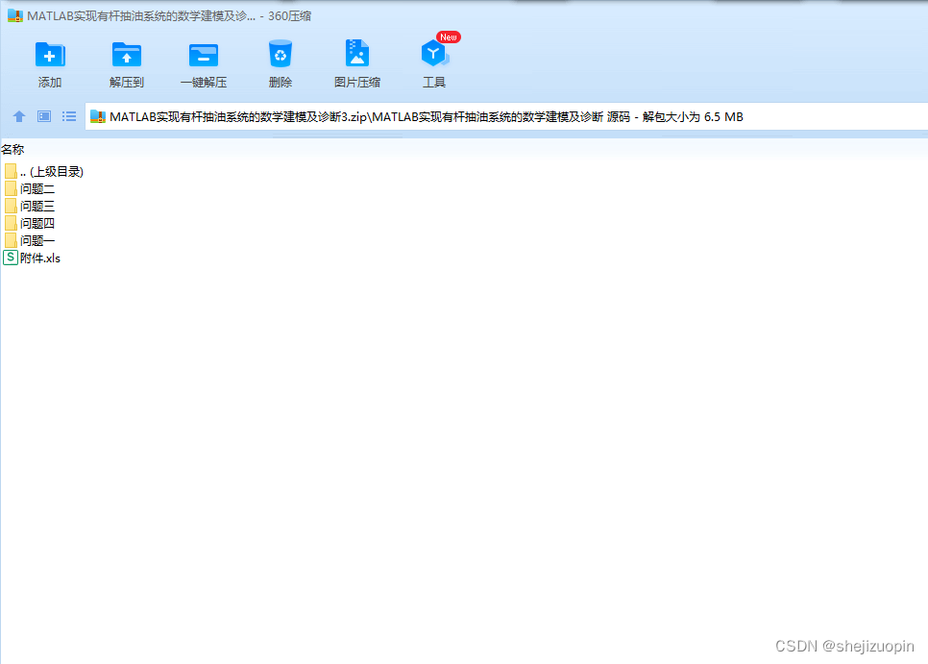928x664 pixels.
Task: Click the 解压到 (Extract to) icon
Action: coord(127,55)
